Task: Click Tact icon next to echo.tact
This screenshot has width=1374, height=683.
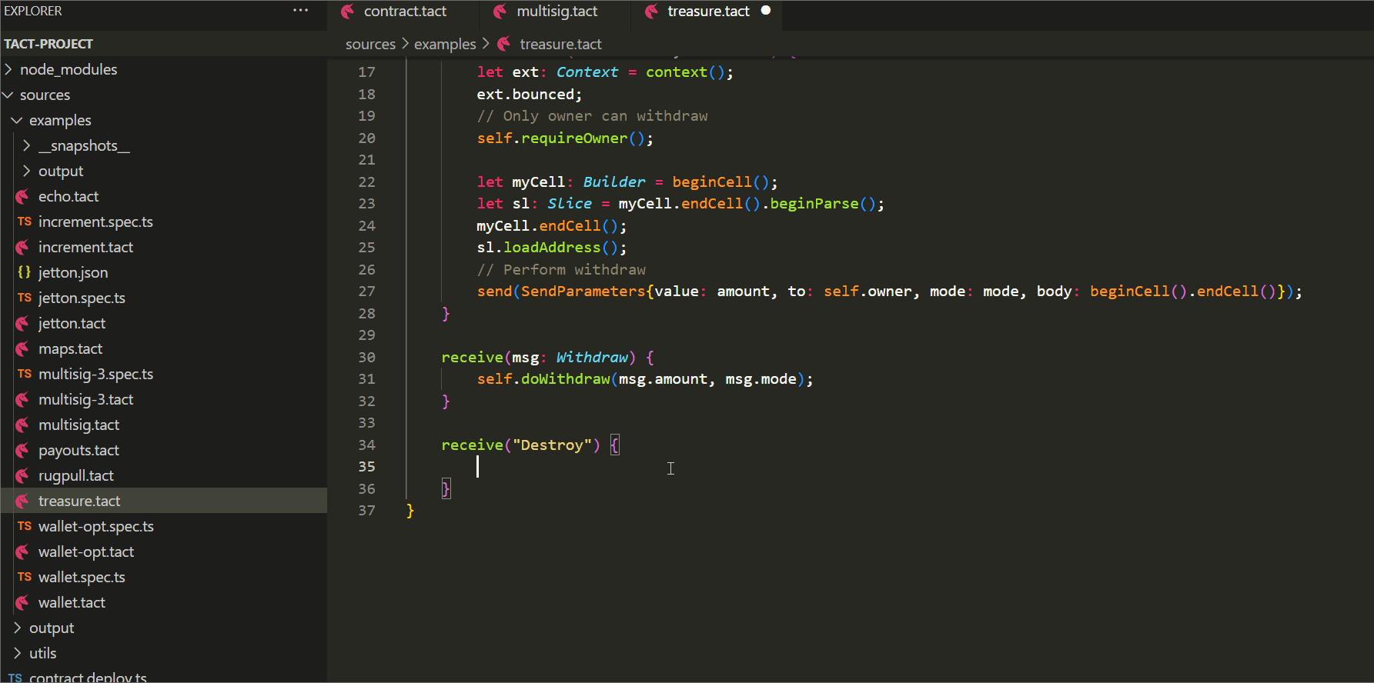Action: 23,196
